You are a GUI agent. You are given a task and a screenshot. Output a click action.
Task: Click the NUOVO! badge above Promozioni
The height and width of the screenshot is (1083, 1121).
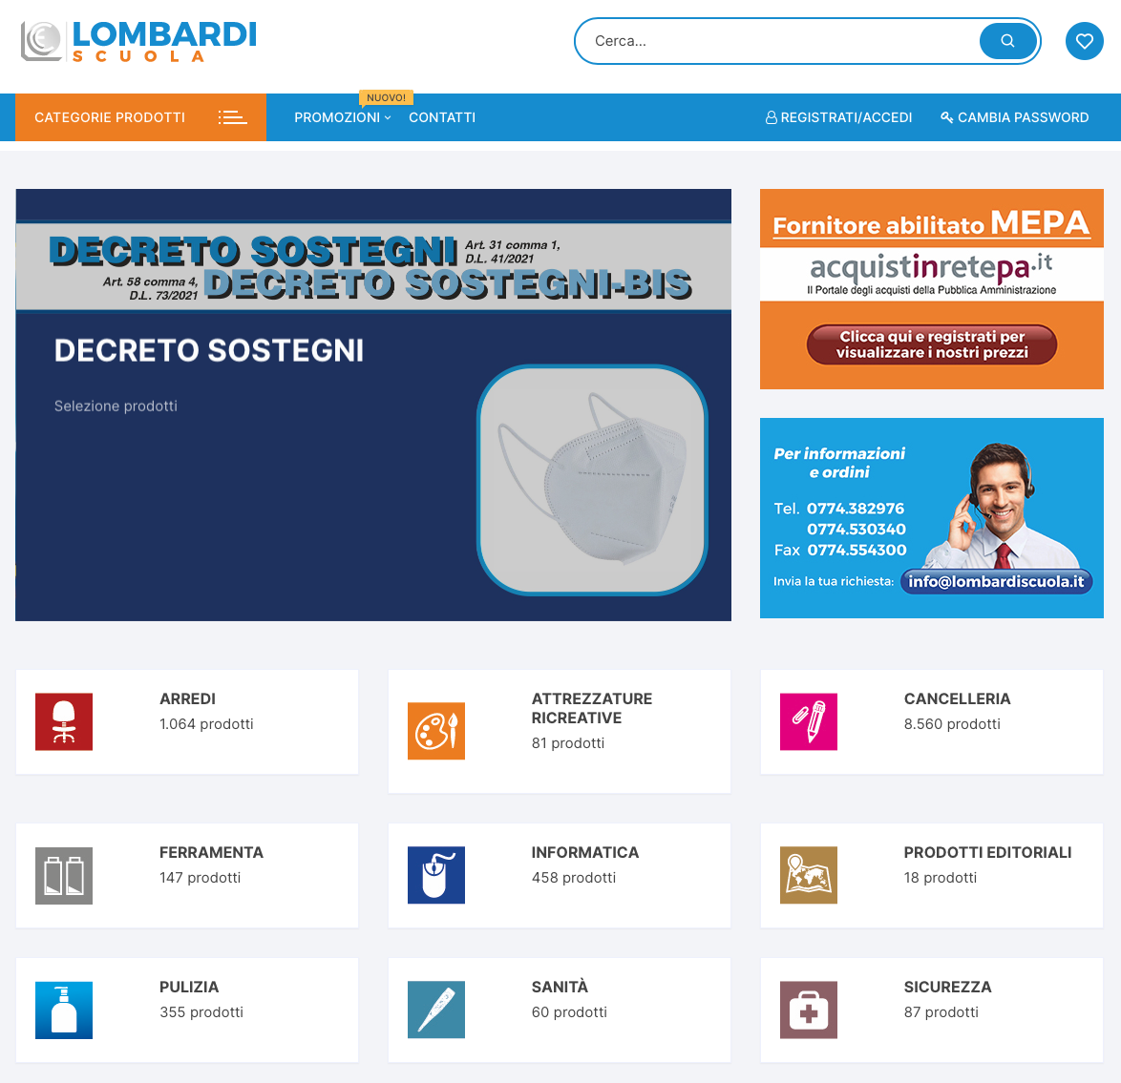tap(386, 98)
